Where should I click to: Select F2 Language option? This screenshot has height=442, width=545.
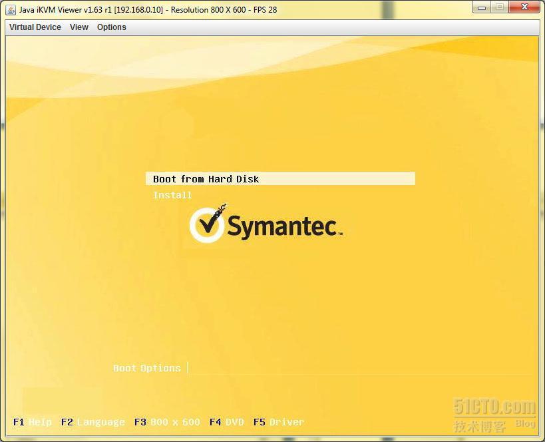click(x=92, y=422)
